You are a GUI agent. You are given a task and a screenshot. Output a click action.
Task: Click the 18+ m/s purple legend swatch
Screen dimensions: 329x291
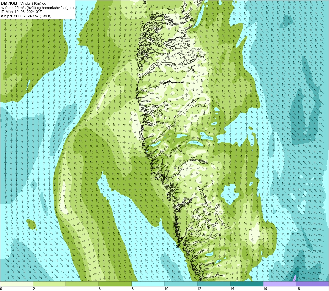click(x=313, y=284)
